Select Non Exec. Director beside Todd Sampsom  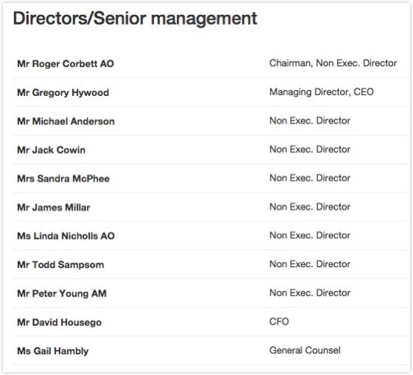pos(310,264)
